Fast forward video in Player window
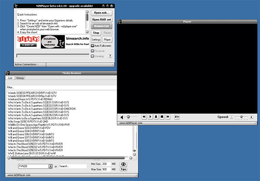260x181 pixels. click(168, 117)
